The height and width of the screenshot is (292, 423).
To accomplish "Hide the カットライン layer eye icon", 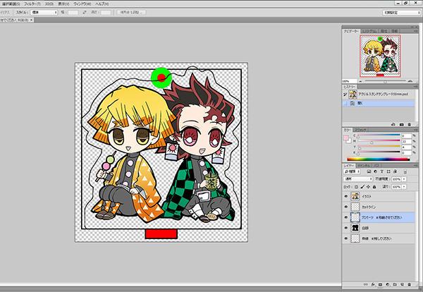I will point(346,207).
